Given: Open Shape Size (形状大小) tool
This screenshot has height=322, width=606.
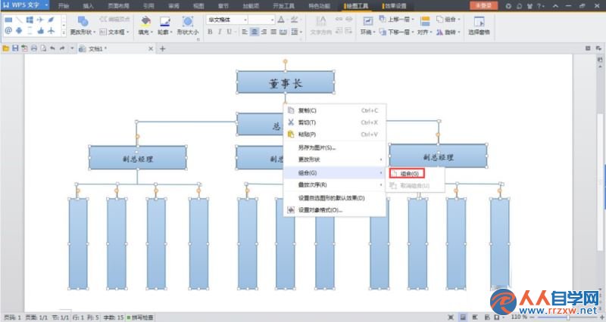Looking at the screenshot, I should tap(188, 25).
